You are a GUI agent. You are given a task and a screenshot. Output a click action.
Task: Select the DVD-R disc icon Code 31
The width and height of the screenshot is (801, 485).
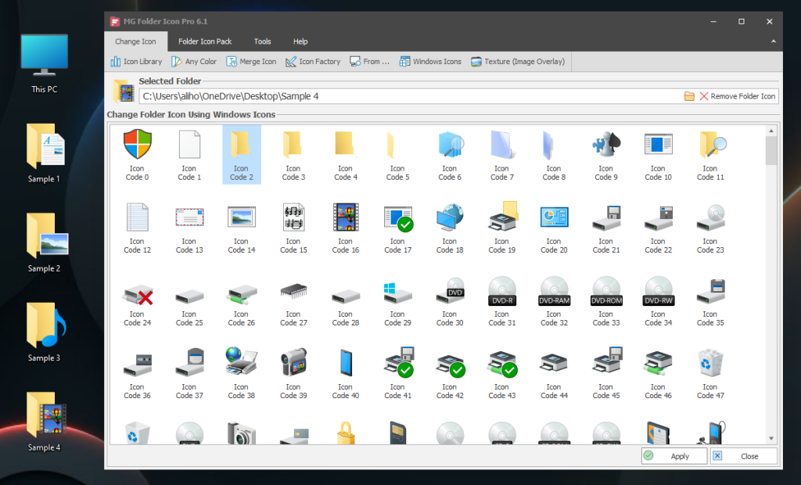point(501,294)
